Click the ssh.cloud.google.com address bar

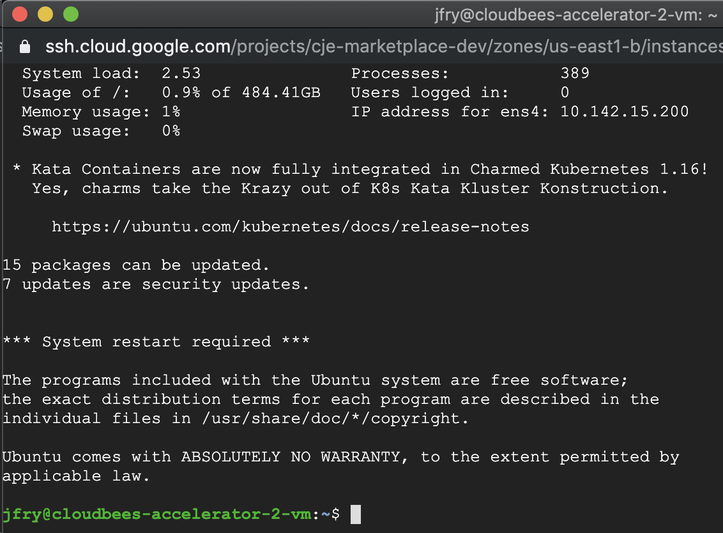tap(136, 46)
